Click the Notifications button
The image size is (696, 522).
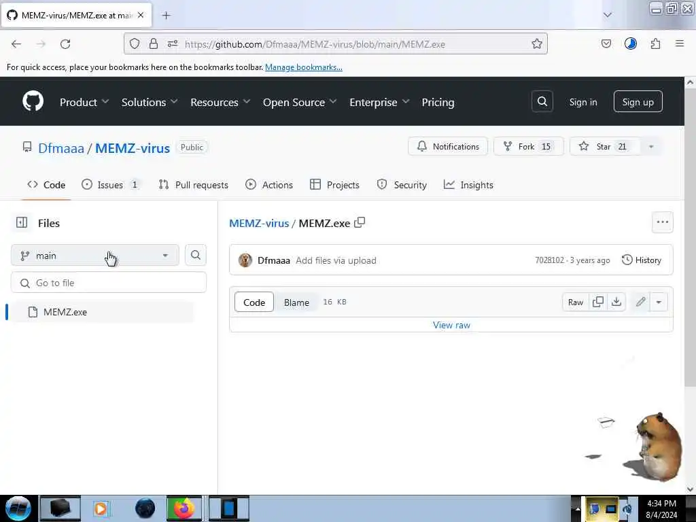(x=448, y=147)
